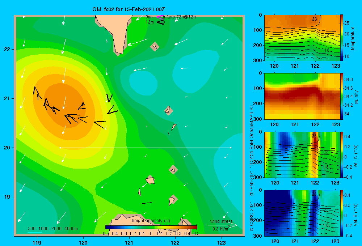Click the '25' temperature scale tick
Screen dimensions: 362x246
coord(347,23)
